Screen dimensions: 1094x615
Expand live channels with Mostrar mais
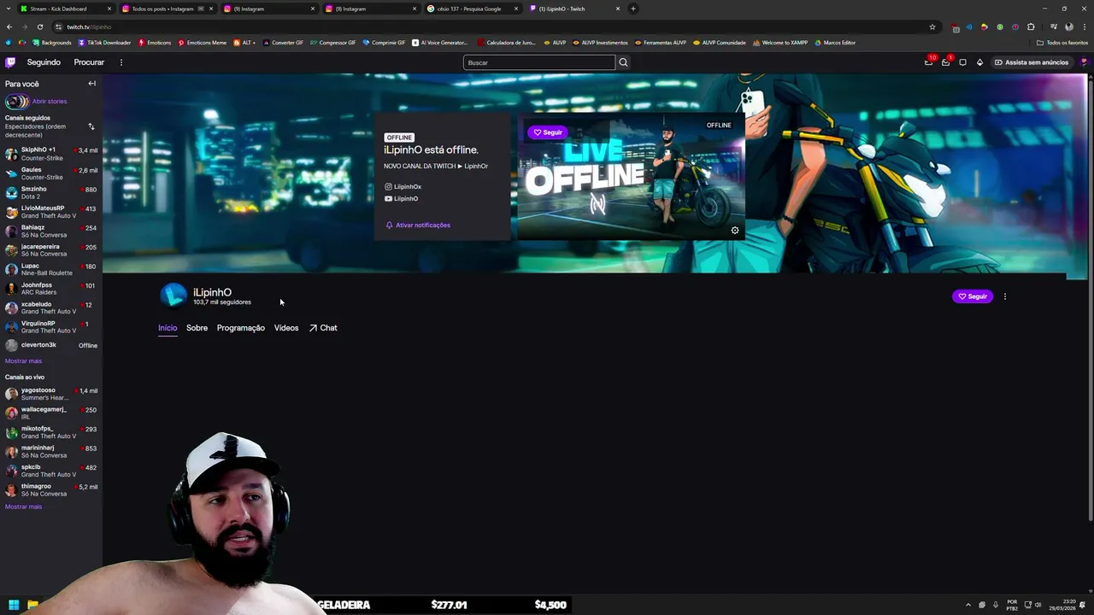[23, 507]
